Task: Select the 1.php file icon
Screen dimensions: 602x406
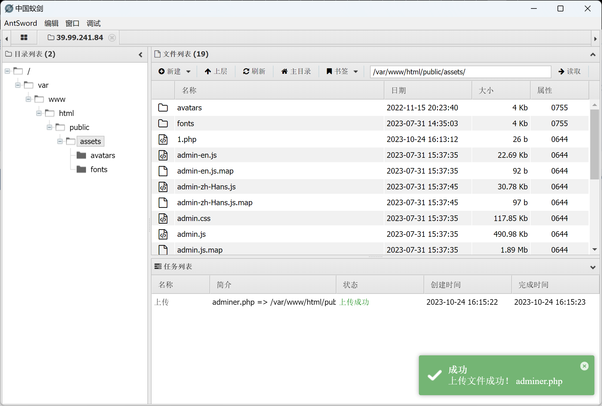Action: (x=163, y=139)
